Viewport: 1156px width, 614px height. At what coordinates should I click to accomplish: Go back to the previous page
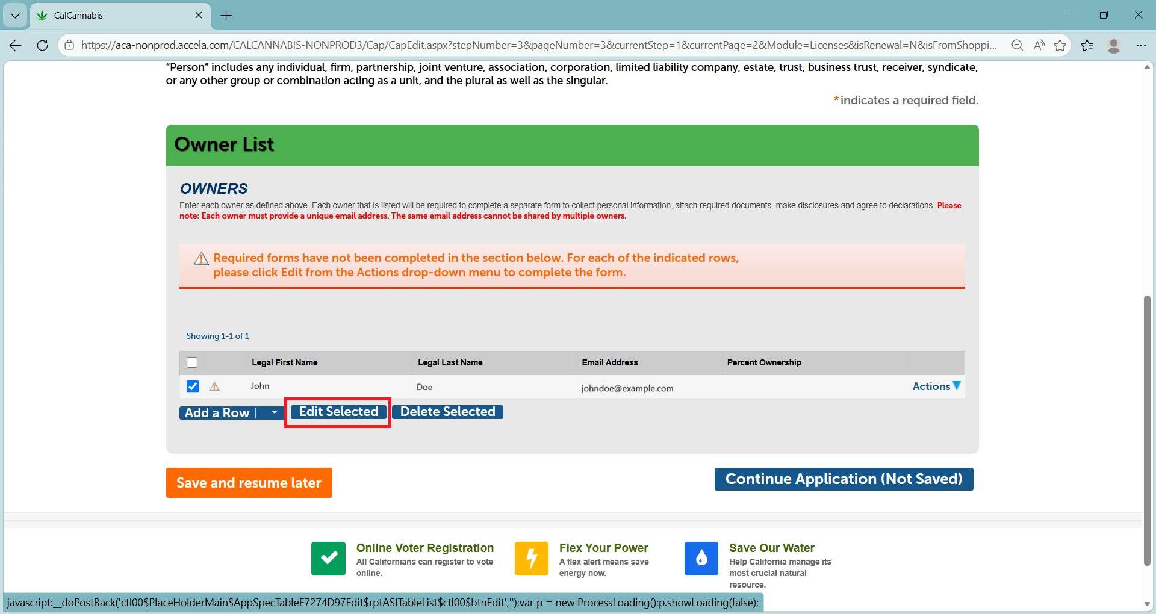16,45
